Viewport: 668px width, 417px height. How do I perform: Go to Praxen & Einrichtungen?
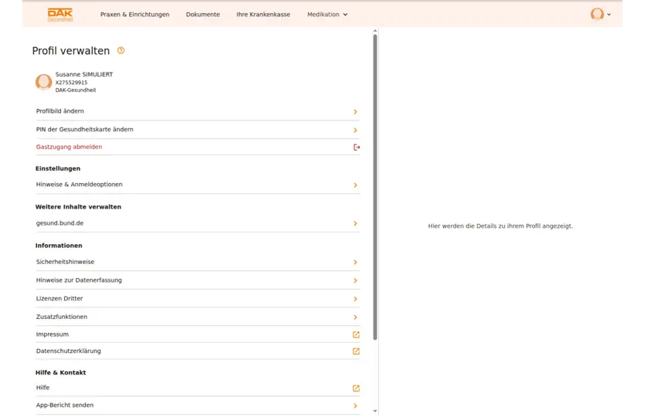point(135,15)
